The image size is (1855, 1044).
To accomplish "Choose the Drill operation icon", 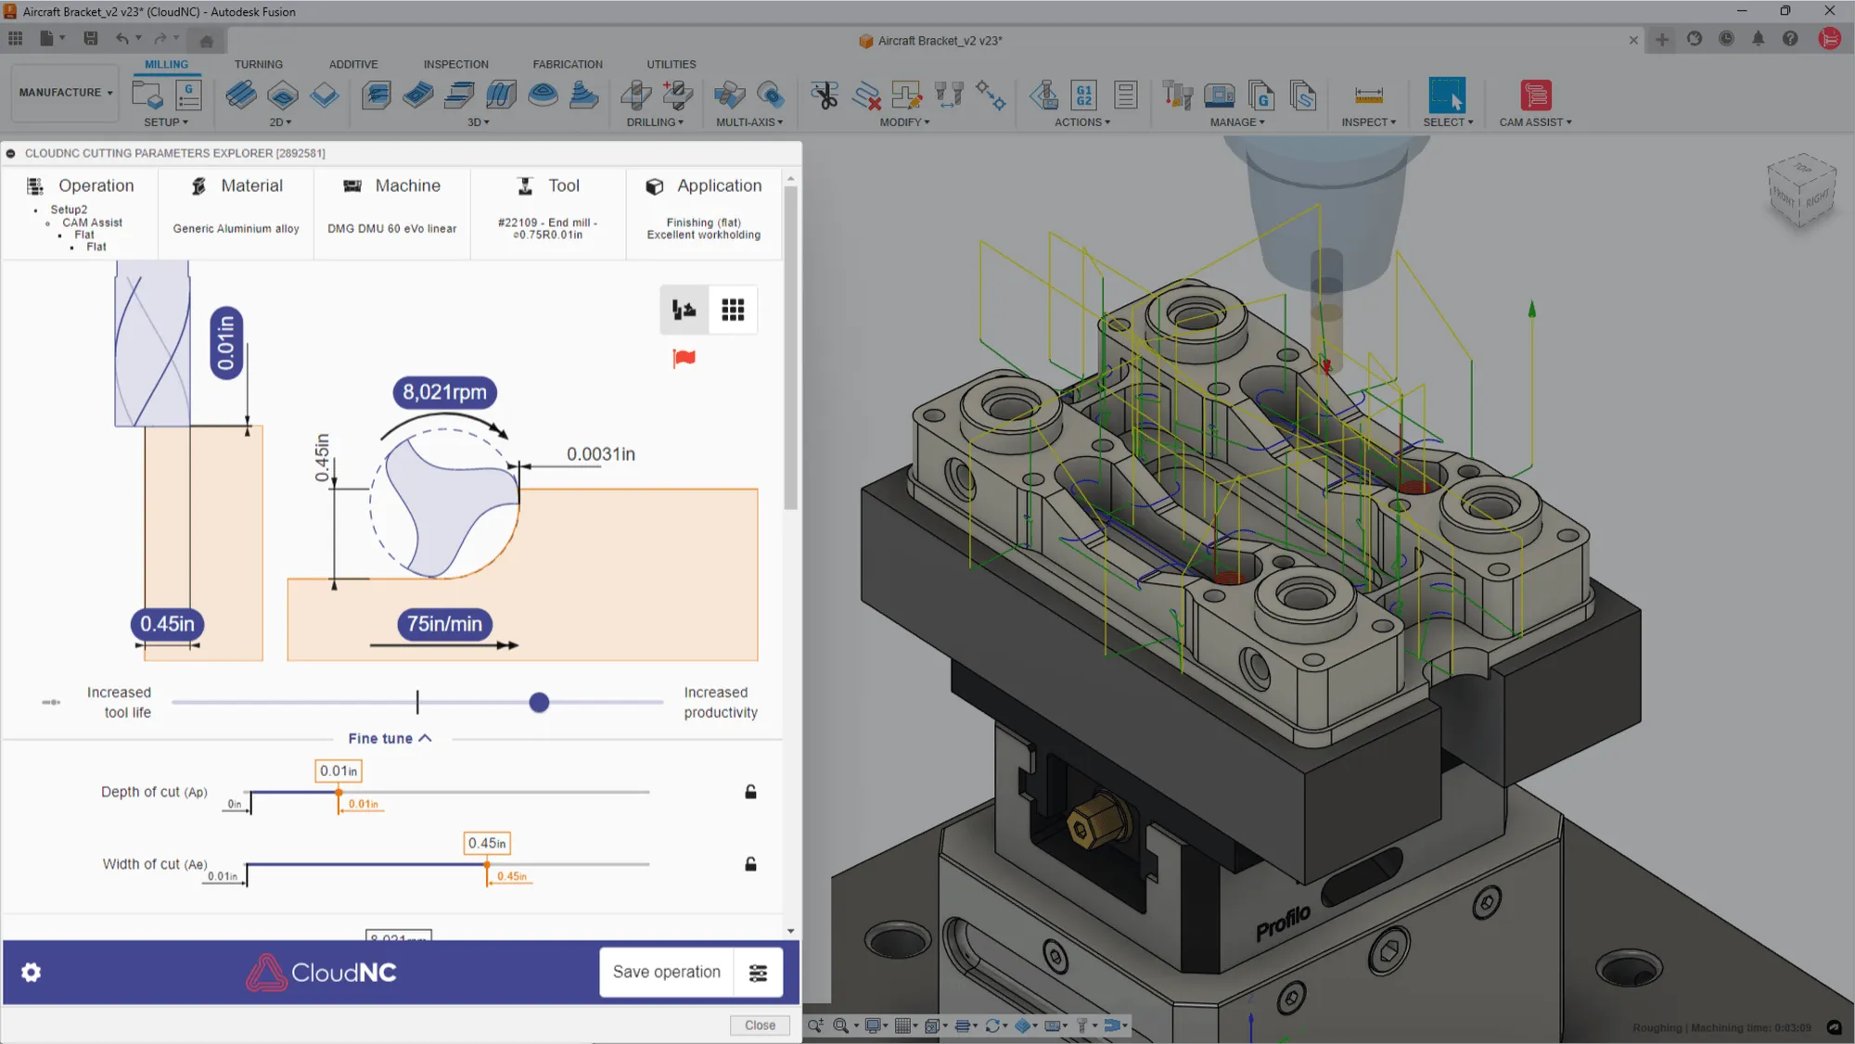I will [x=635, y=95].
